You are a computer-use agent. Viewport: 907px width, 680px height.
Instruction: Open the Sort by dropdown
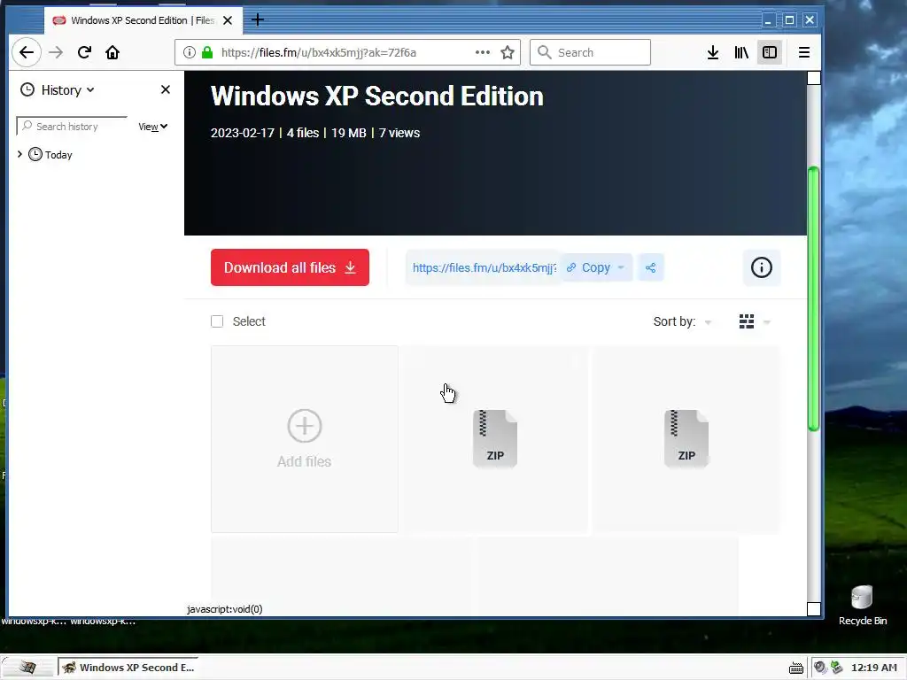(682, 321)
